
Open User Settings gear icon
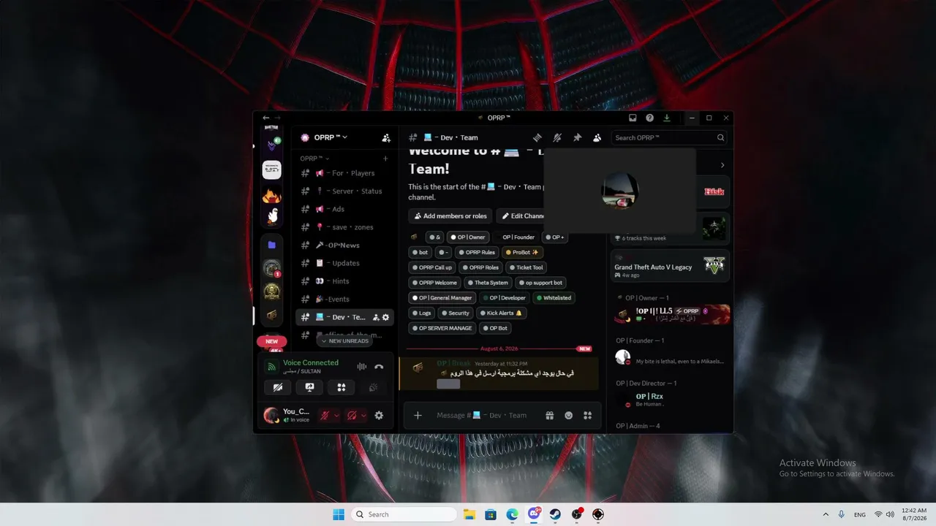tap(379, 415)
